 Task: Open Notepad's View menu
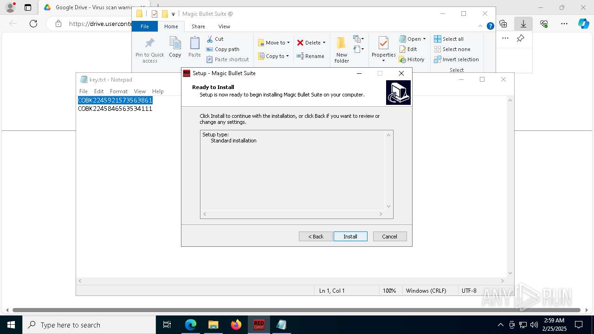click(140, 91)
